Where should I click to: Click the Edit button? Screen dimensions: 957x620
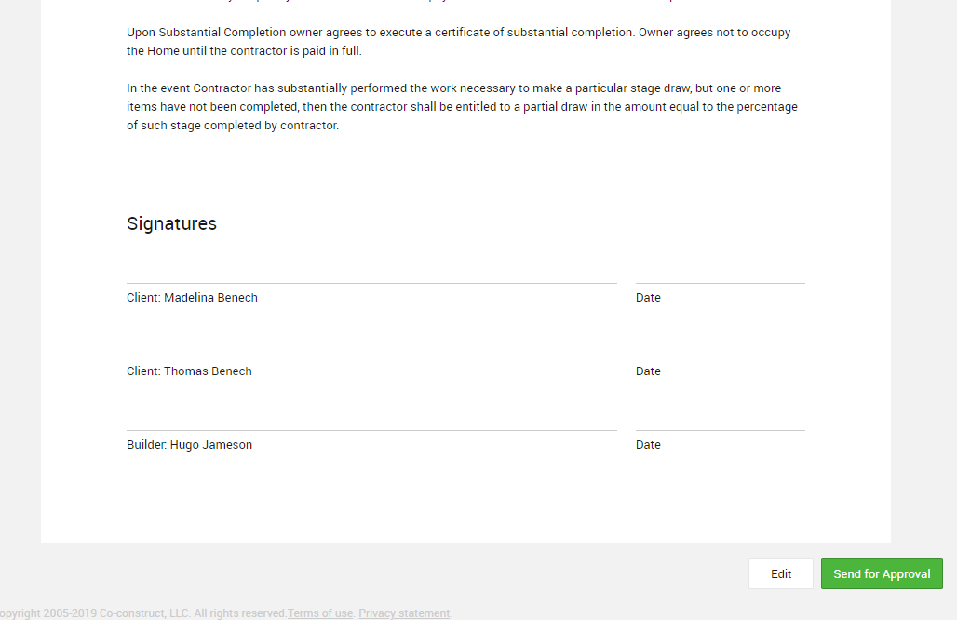tap(781, 573)
